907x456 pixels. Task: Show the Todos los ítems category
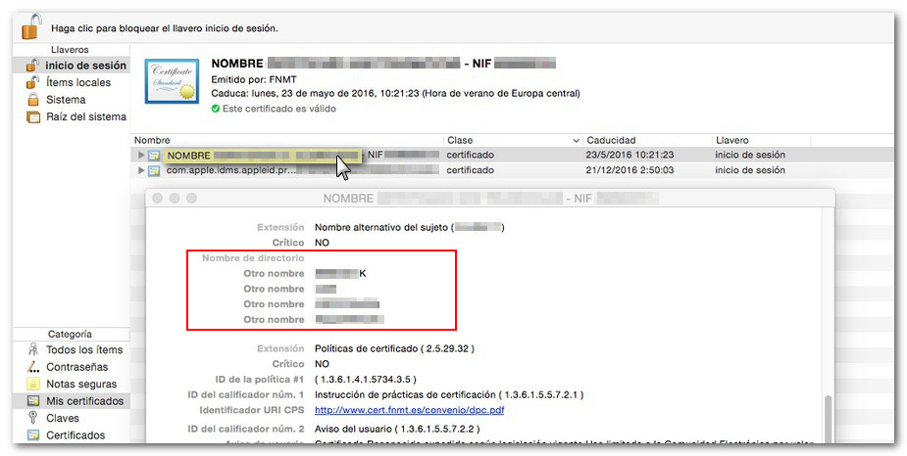(84, 350)
